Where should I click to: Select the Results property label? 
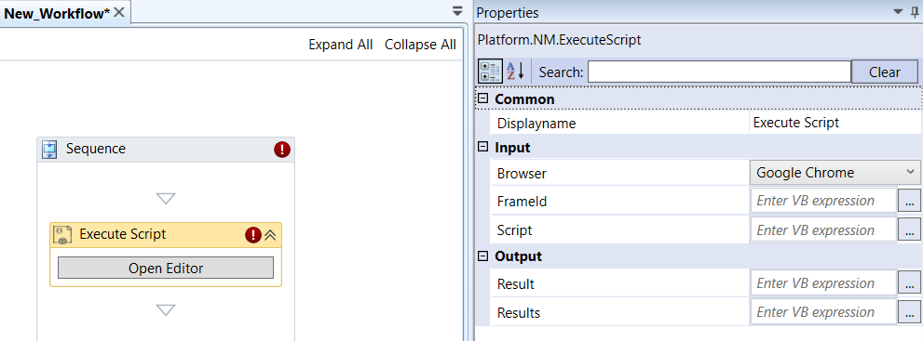[519, 313]
